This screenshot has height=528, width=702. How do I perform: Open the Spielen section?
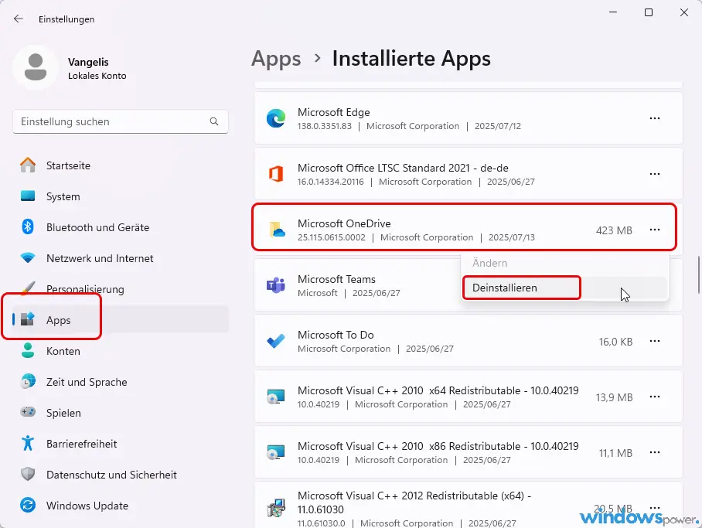tap(121, 413)
